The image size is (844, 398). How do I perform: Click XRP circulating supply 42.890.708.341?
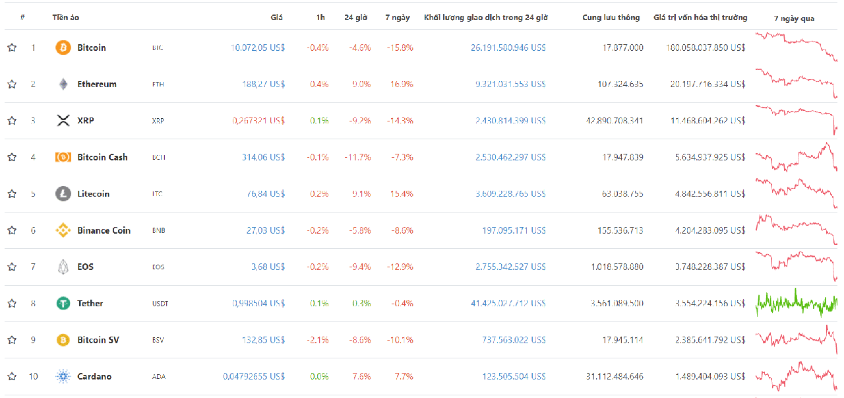tap(615, 121)
